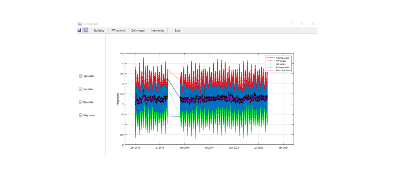Toggle the legend icon in the toolbar
The width and height of the screenshot is (395, 178).
[x=86, y=30]
